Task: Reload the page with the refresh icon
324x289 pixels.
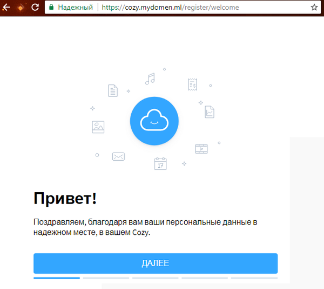Action: point(35,7)
